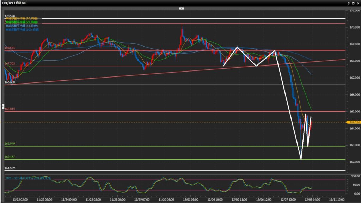This screenshot has width=361, height=203.
Task: Select the 25-period moving average label
Action: [21, 22]
